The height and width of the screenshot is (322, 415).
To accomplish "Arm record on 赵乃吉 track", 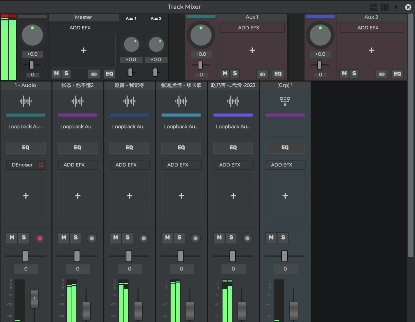I will click(247, 238).
